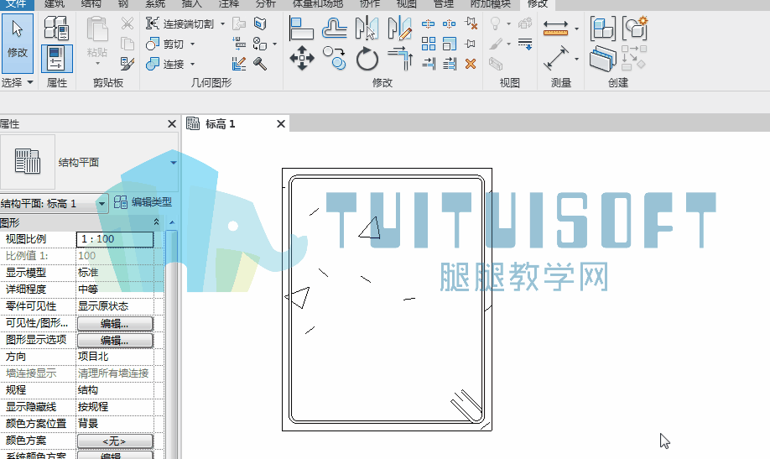Open the measure ruler tool dropdown arrow

coord(576,29)
